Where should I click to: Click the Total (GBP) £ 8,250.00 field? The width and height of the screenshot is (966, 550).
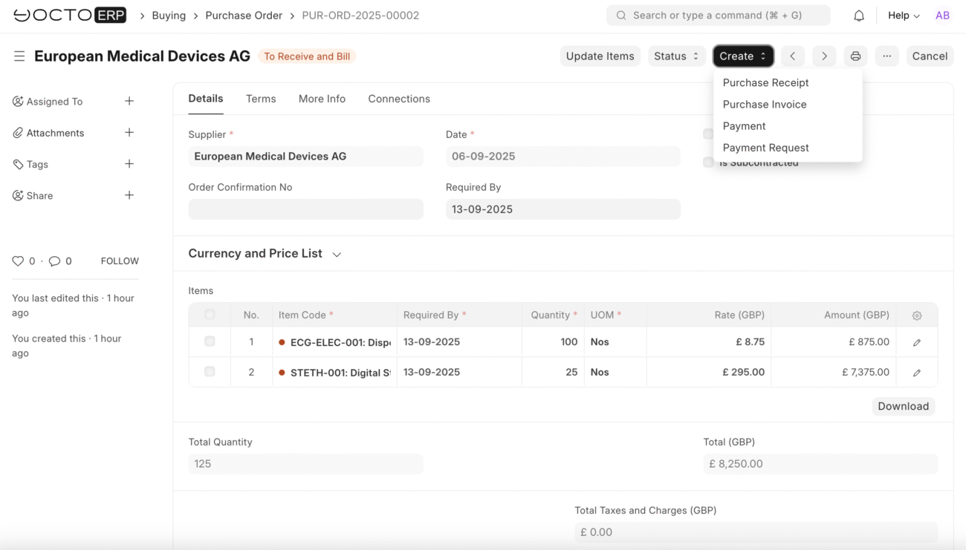(x=820, y=464)
